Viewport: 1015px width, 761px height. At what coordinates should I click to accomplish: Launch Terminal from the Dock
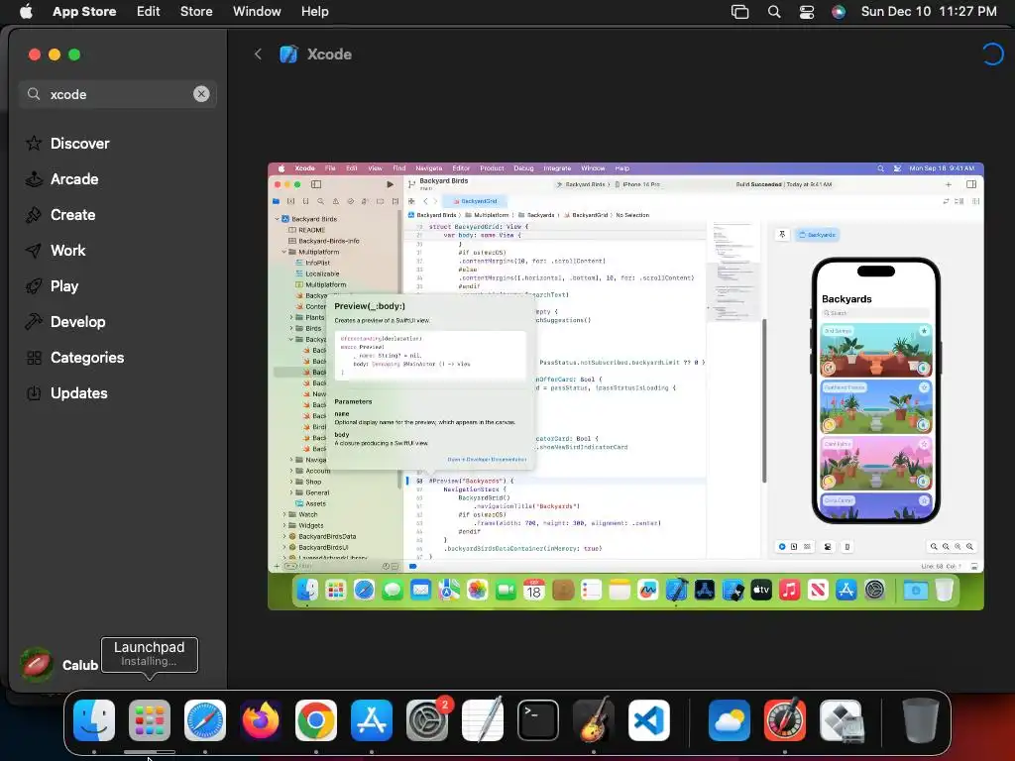pyautogui.click(x=538, y=720)
